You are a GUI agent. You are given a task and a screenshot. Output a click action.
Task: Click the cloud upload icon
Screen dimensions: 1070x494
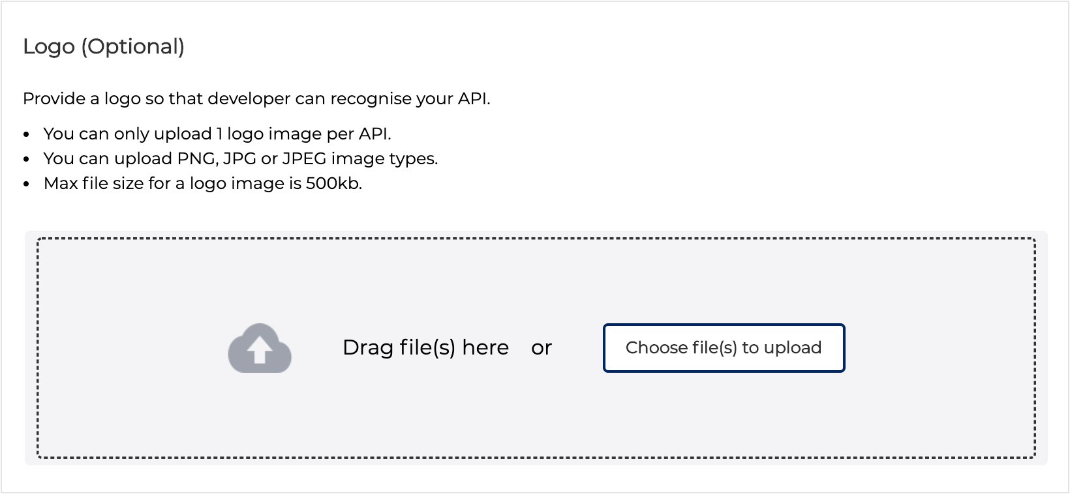[x=260, y=348]
